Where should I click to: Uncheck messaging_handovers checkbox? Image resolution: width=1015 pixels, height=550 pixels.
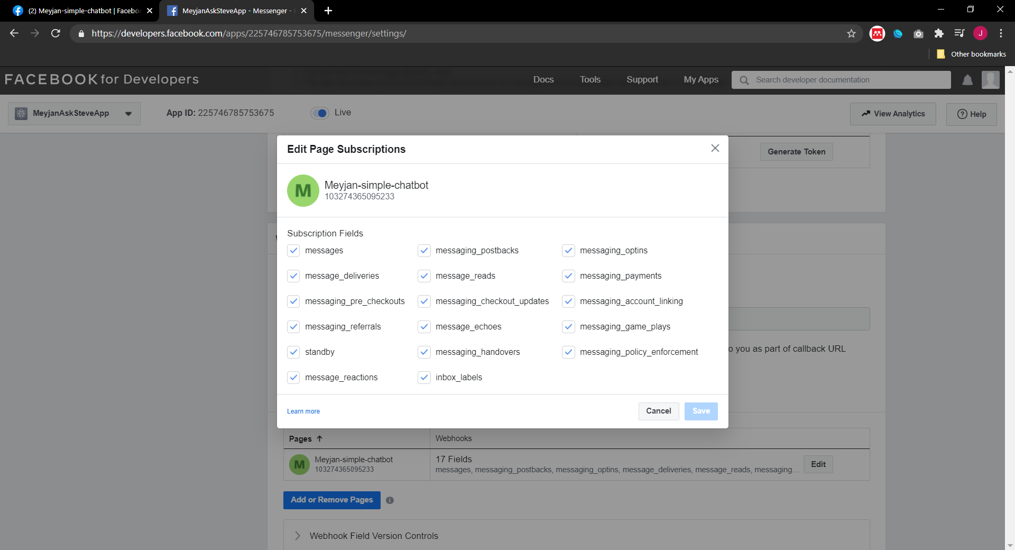point(424,352)
